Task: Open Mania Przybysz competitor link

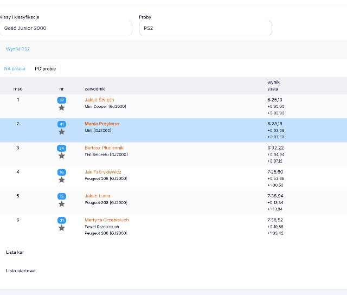Action: [102, 124]
